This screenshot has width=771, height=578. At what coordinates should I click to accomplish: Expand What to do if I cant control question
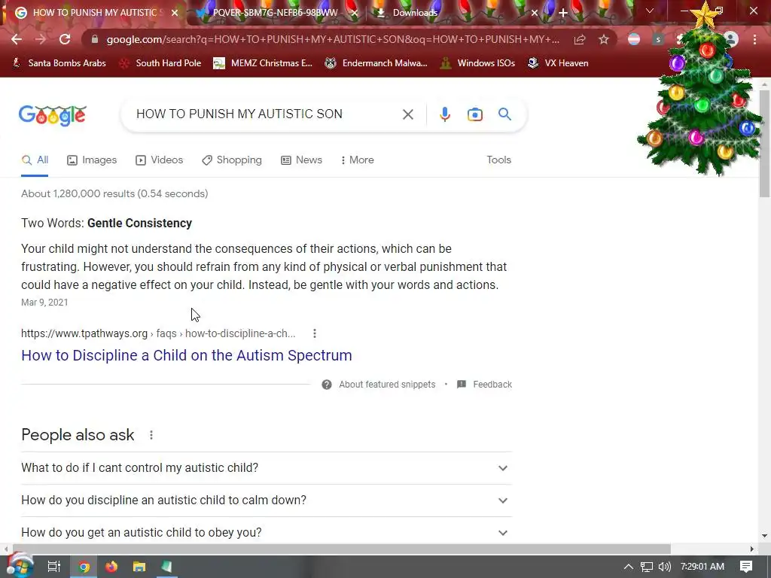click(267, 468)
